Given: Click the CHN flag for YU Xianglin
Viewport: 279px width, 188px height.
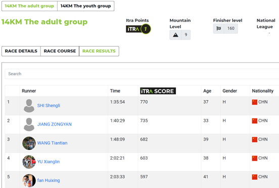Looking at the screenshot, I should pyautogui.click(x=254, y=158).
